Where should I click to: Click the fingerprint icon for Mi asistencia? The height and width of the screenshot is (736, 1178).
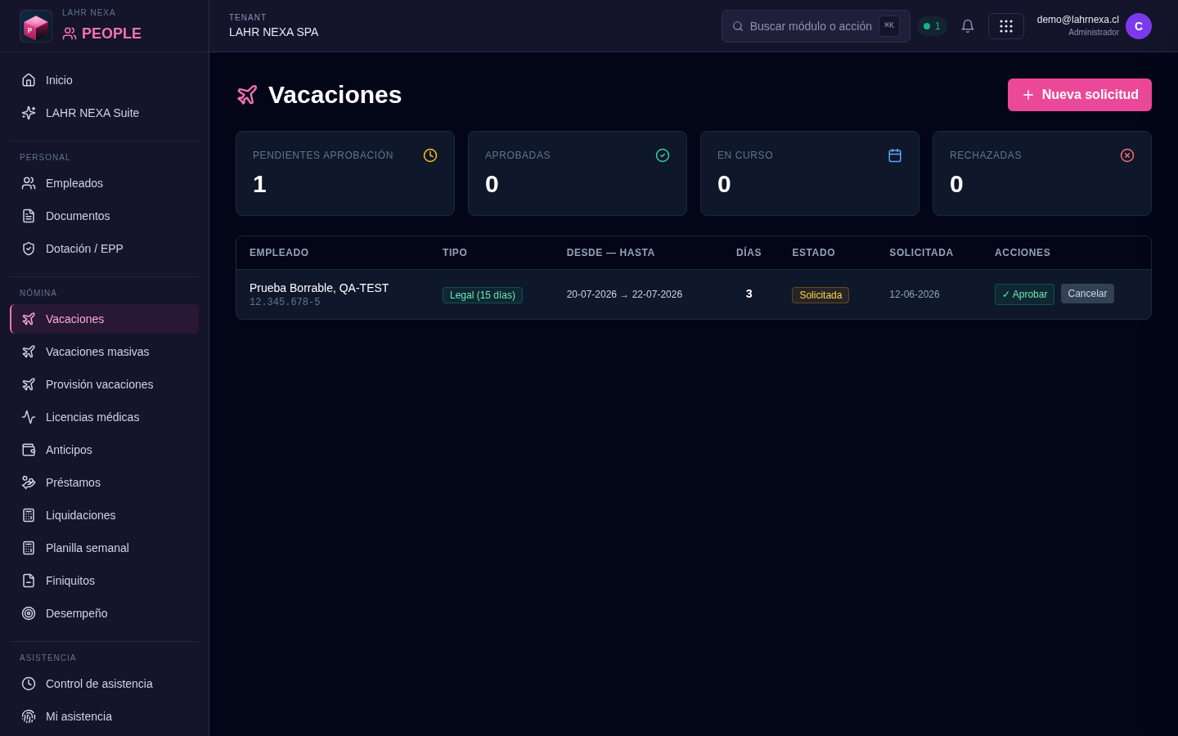(x=29, y=716)
